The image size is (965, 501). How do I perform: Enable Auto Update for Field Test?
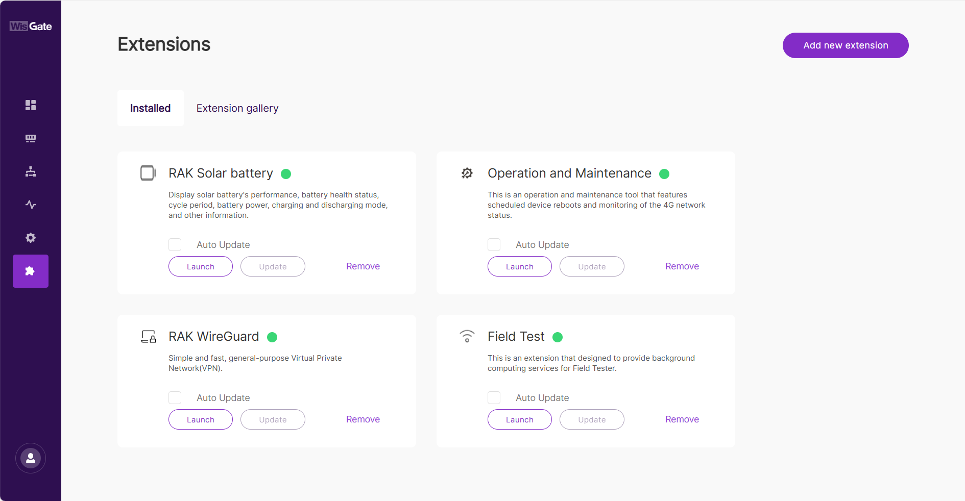coord(494,398)
